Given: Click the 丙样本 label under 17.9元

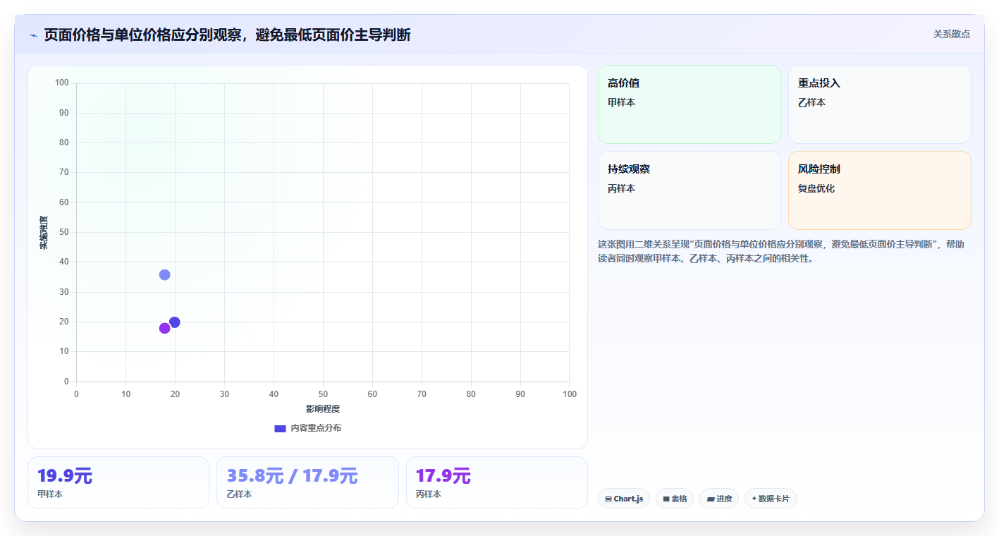Looking at the screenshot, I should coord(429,494).
